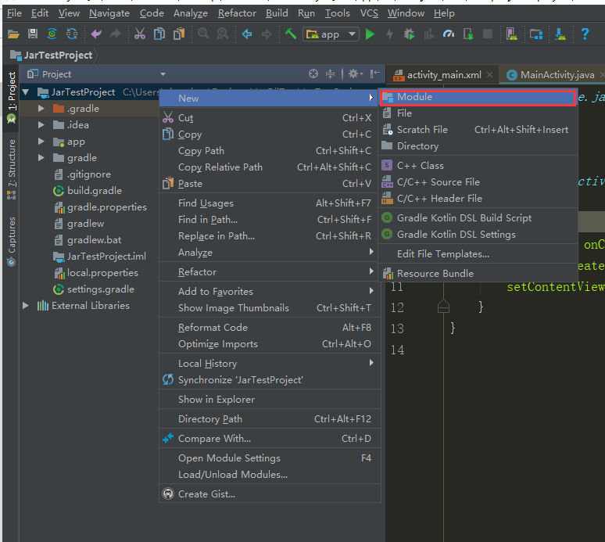The height and width of the screenshot is (542, 605).
Task: Choose Directory in the New submenu
Action: tap(478, 146)
